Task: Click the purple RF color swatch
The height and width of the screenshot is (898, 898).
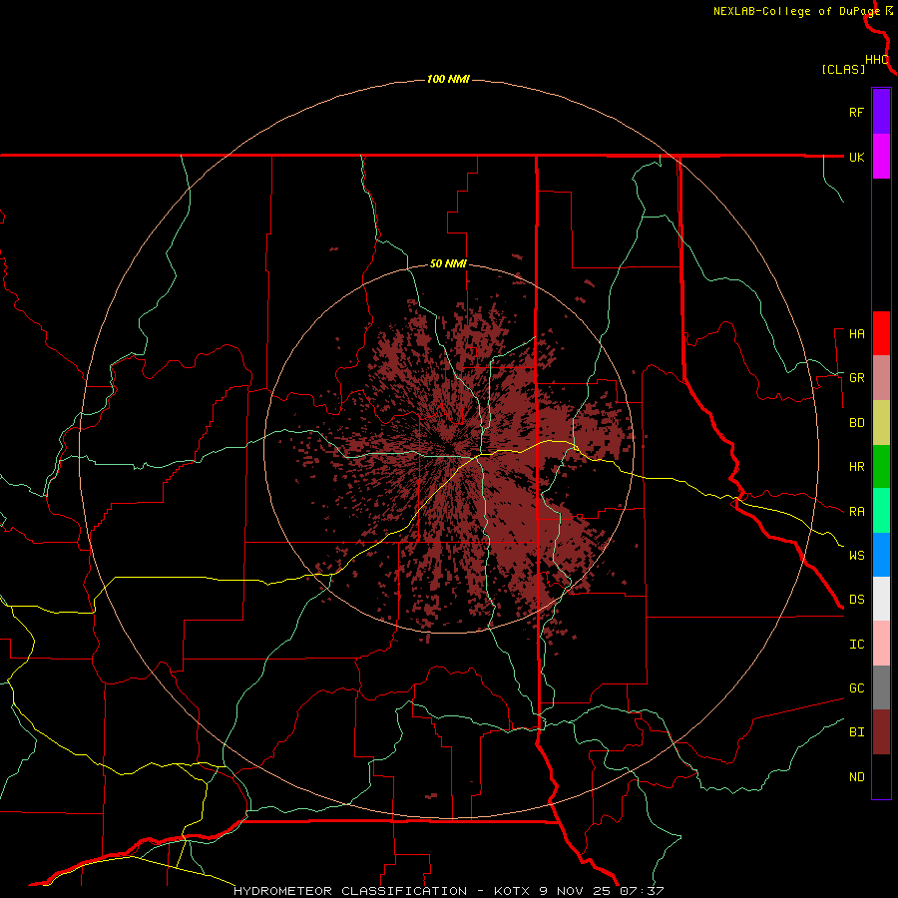Action: 881,112
